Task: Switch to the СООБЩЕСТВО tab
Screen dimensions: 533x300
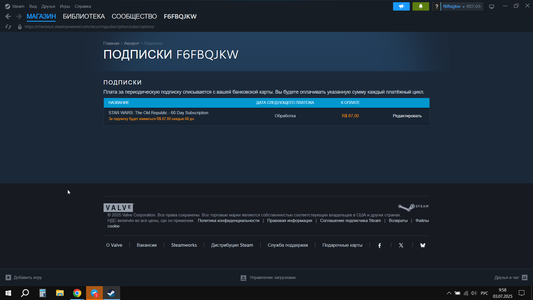Action: click(x=134, y=17)
